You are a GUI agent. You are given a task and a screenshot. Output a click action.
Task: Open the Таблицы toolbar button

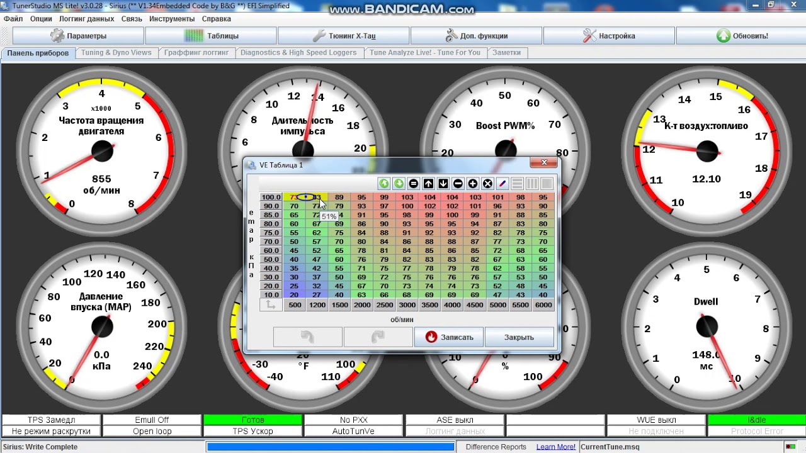pyautogui.click(x=211, y=36)
